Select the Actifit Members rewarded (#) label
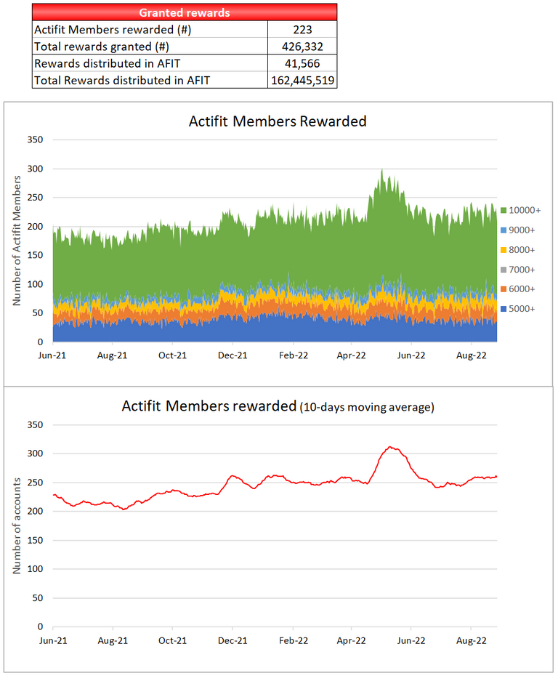 [x=113, y=30]
